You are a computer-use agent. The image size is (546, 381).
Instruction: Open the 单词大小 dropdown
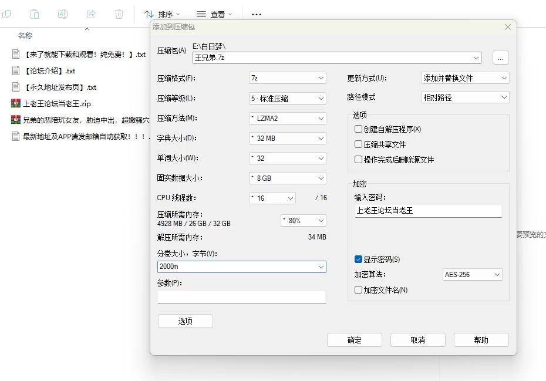point(288,158)
